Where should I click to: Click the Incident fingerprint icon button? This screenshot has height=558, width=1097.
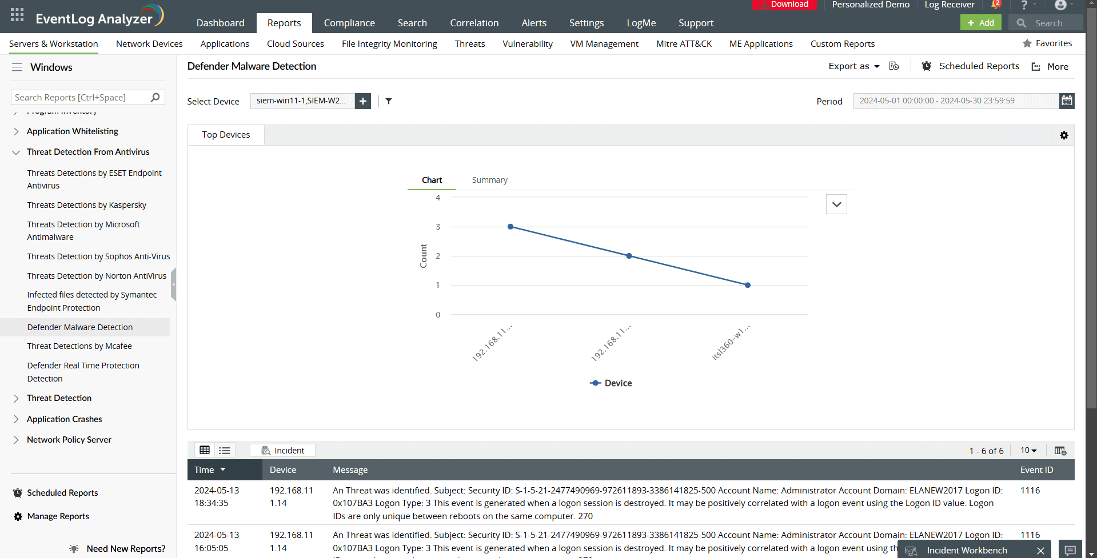pos(282,450)
